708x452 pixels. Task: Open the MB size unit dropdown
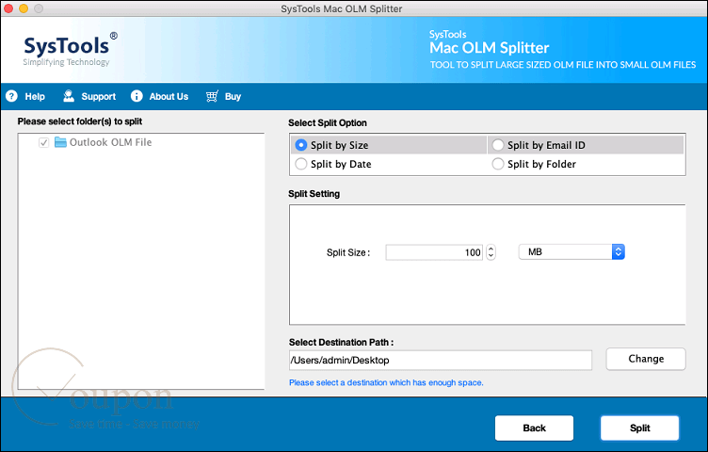[571, 252]
